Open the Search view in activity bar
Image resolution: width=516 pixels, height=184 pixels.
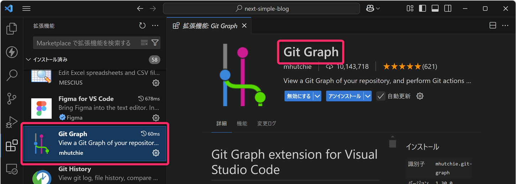click(x=12, y=75)
